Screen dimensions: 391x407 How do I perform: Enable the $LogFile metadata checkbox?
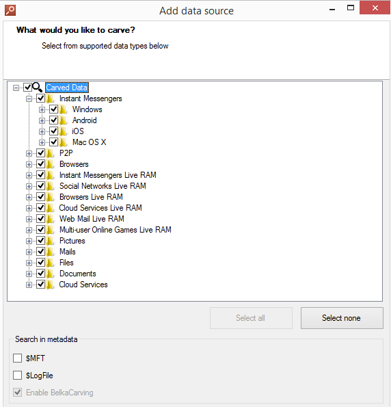tap(17, 375)
